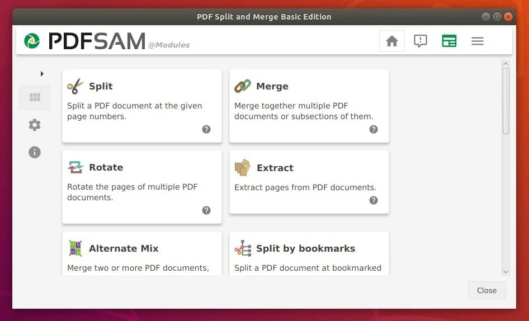Click the PDFsam logo icon
Viewport: 529px width, 321px height.
click(x=32, y=41)
